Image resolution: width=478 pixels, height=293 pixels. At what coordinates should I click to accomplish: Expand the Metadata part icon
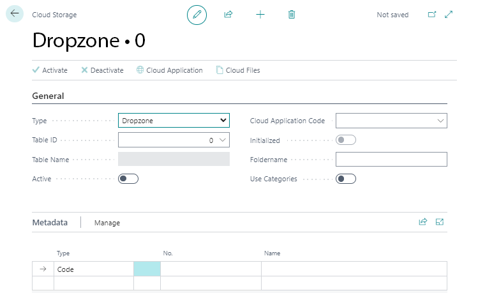(x=440, y=222)
